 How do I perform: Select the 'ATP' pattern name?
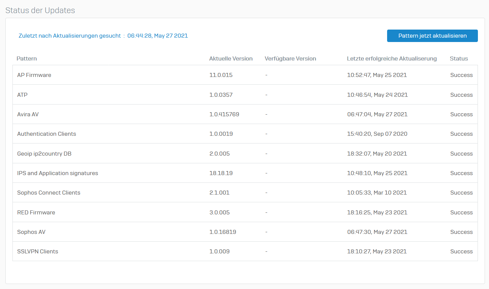(x=22, y=95)
